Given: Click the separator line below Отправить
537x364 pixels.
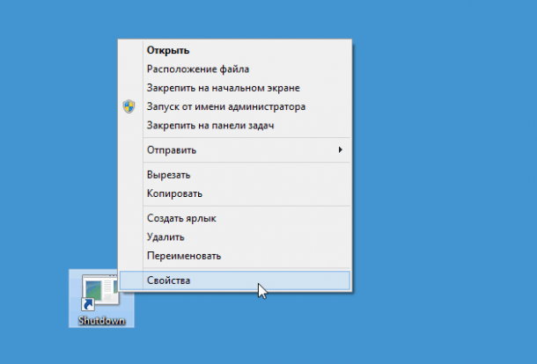Looking at the screenshot, I should (x=233, y=163).
